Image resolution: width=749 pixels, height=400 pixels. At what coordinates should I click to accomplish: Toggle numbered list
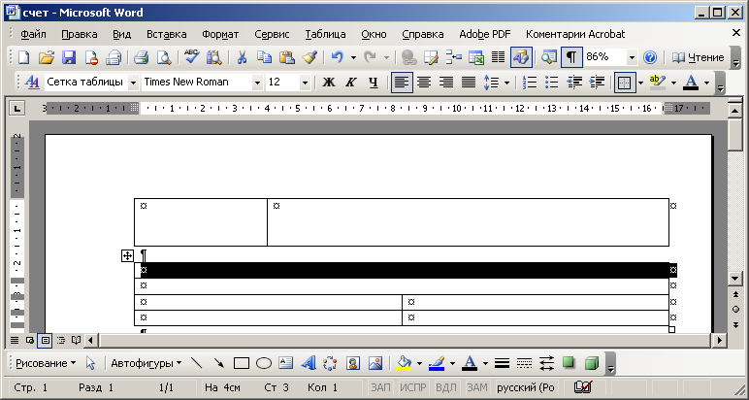(530, 83)
